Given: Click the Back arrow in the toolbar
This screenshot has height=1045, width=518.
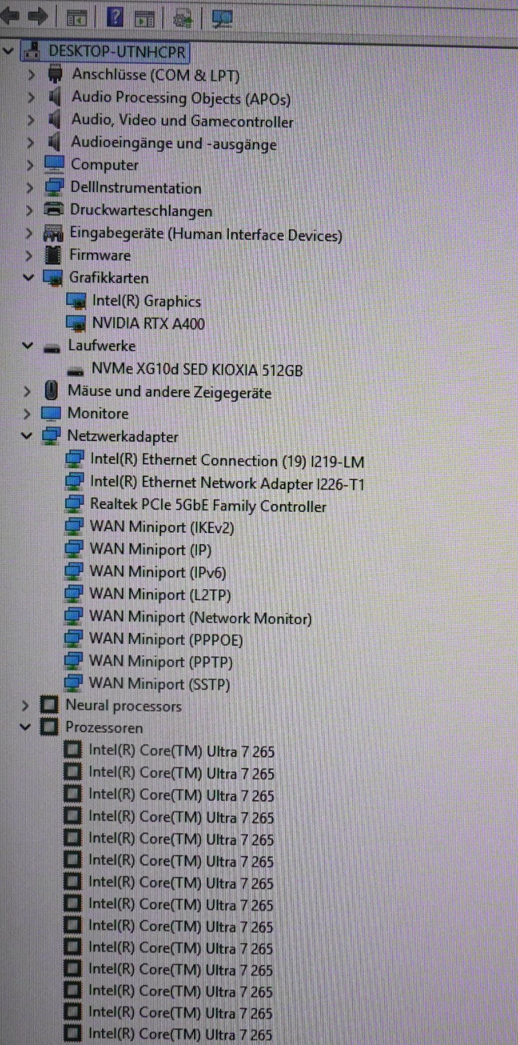Looking at the screenshot, I should (9, 16).
